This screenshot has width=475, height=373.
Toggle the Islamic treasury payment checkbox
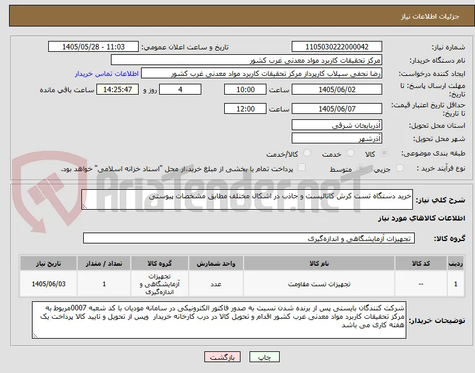pyautogui.click(x=302, y=168)
